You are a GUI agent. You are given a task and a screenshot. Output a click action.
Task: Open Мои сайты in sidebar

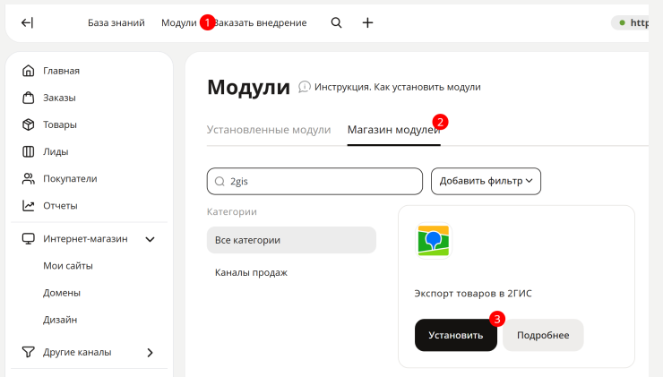pyautogui.click(x=68, y=266)
